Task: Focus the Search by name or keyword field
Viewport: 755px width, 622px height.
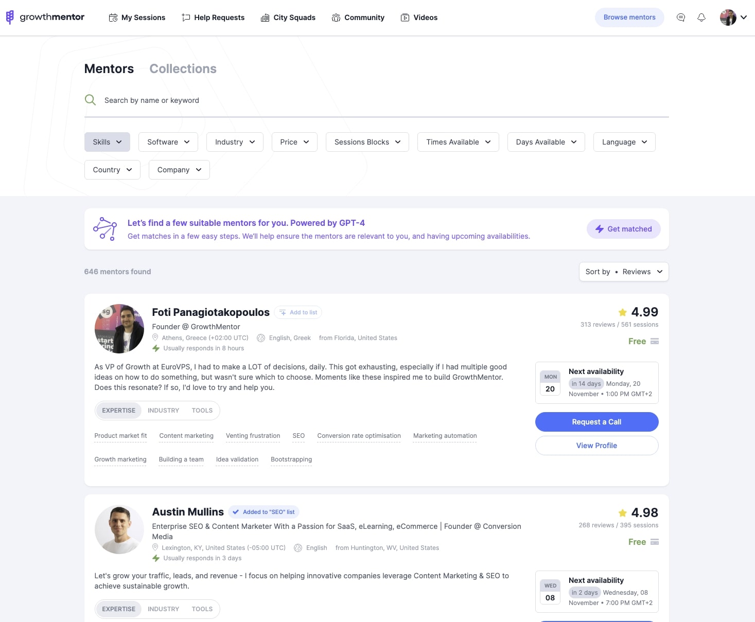Action: (376, 100)
